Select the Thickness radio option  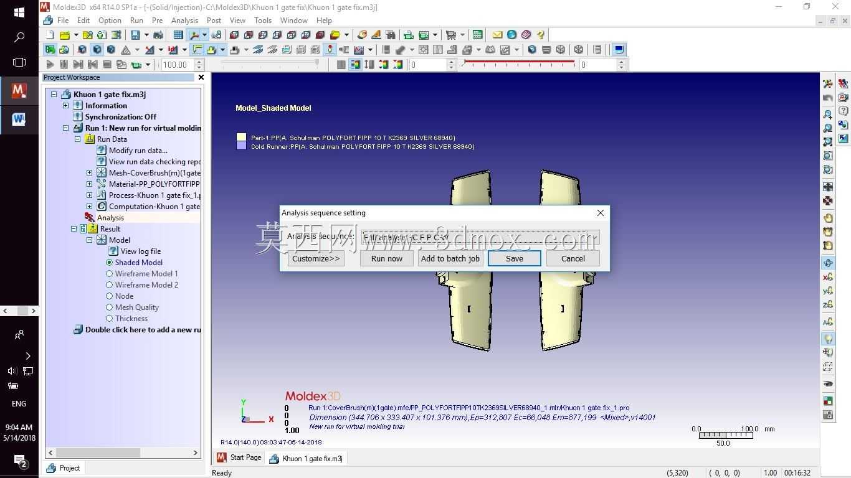[110, 319]
